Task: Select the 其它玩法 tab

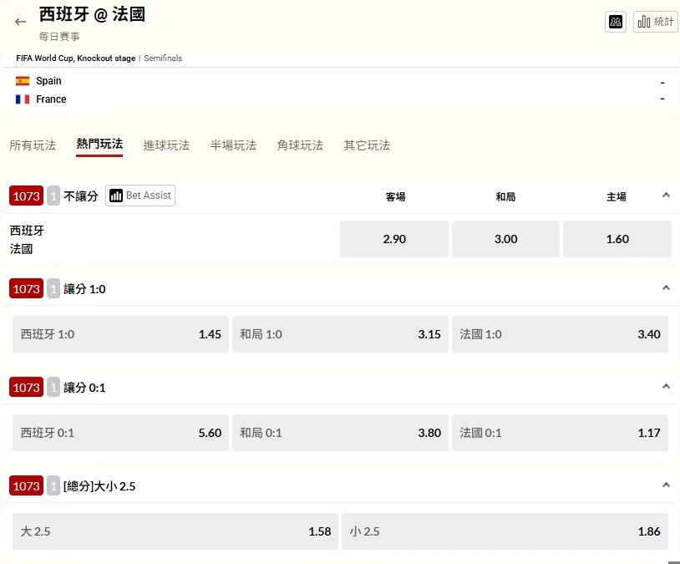Action: (367, 145)
